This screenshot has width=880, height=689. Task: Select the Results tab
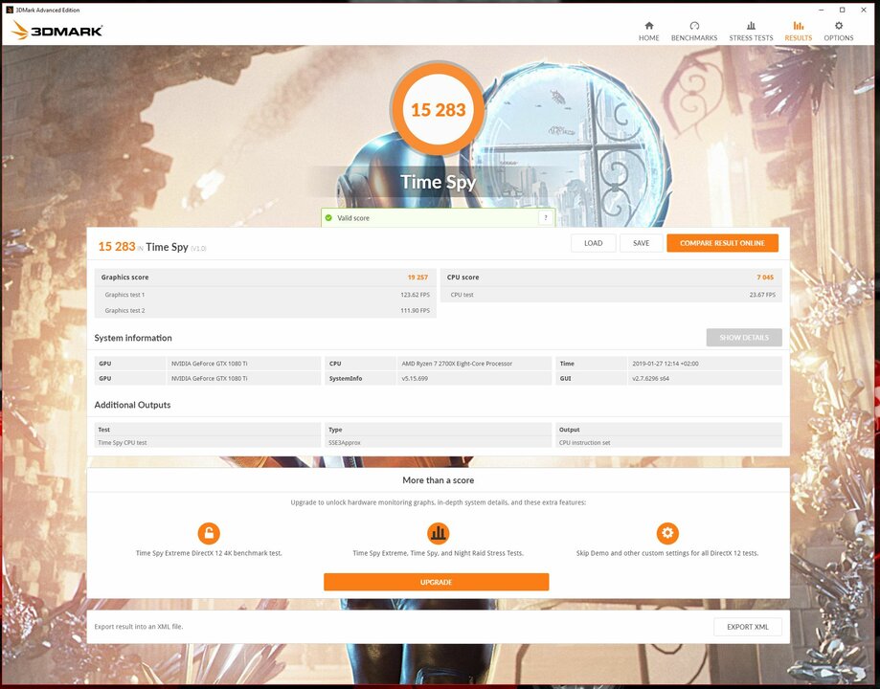(798, 32)
